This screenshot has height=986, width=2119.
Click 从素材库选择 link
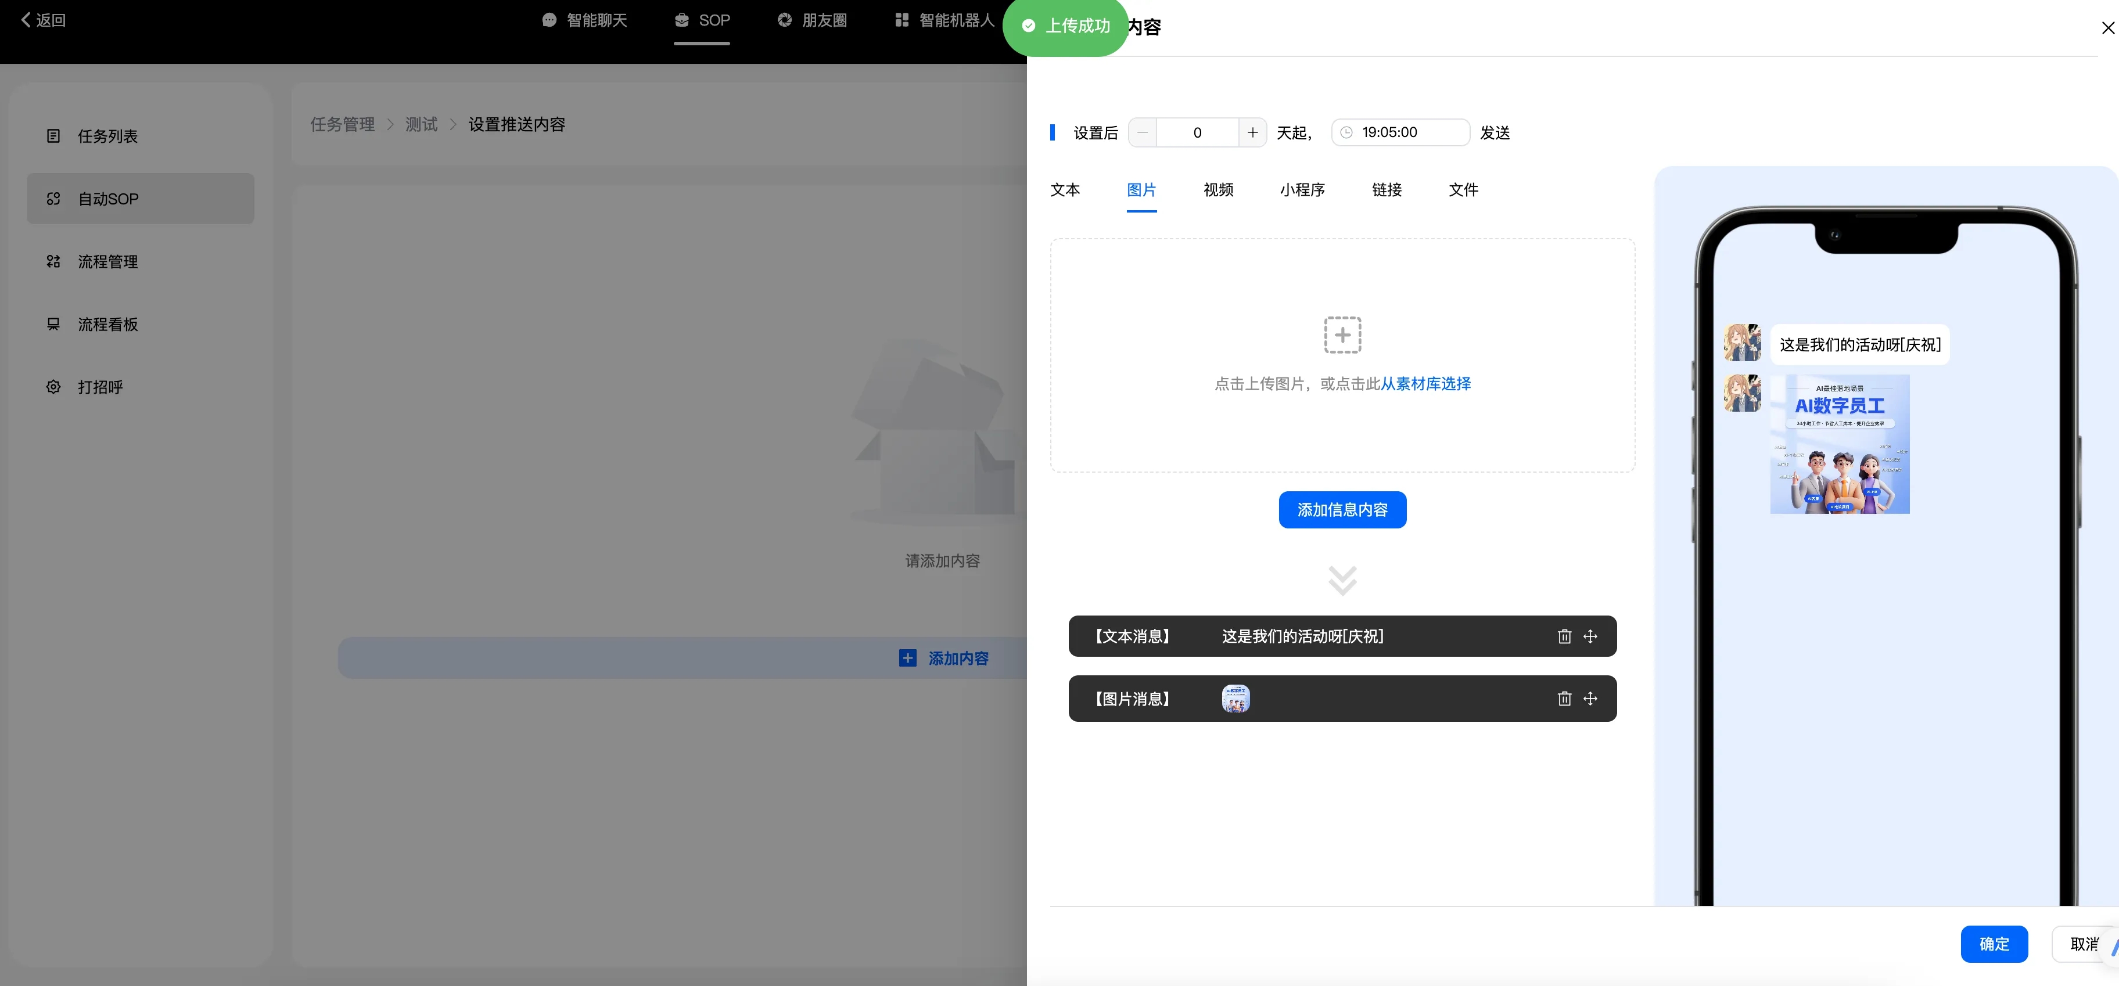[1425, 384]
